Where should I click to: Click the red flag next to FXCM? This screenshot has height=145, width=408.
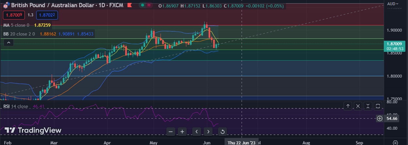point(130,5)
